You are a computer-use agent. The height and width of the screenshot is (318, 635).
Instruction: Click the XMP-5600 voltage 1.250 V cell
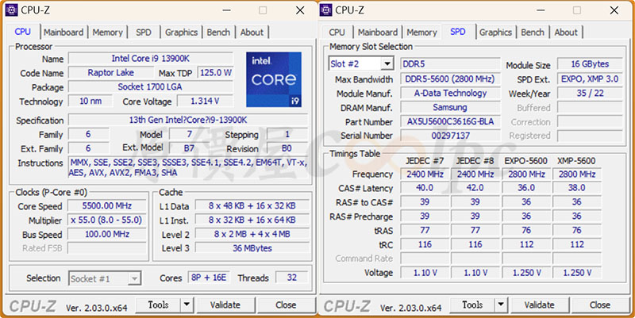(577, 273)
